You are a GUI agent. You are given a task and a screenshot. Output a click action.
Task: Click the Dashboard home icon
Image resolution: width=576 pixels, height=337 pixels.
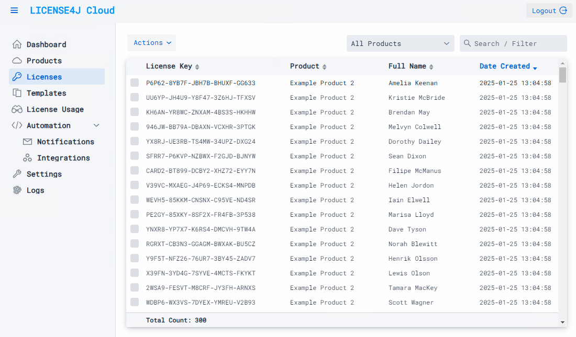tap(17, 44)
